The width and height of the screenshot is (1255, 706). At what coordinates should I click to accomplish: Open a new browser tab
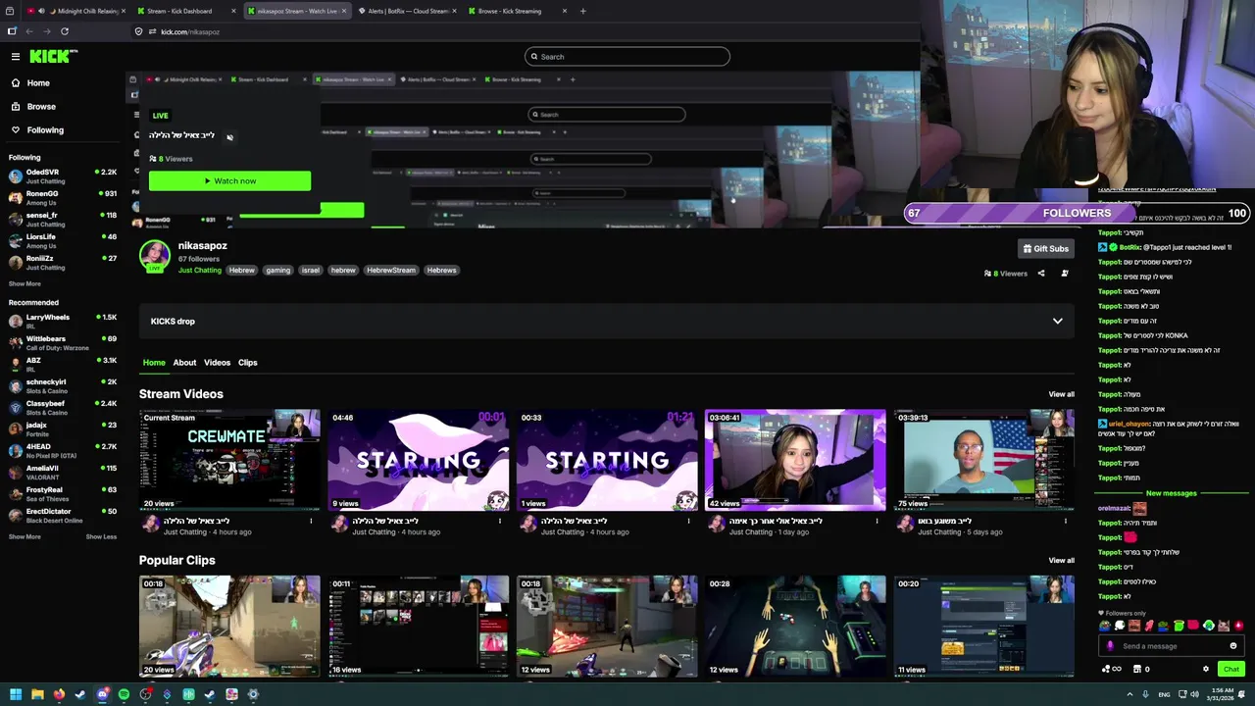tap(582, 11)
